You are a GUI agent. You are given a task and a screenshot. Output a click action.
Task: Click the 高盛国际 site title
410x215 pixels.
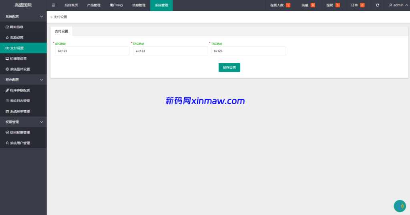(23, 5)
